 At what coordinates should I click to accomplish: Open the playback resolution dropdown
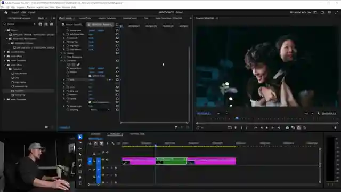click(x=309, y=113)
